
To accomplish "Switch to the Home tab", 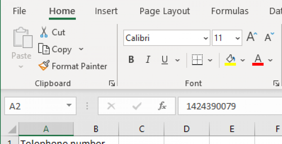I will click(62, 11).
